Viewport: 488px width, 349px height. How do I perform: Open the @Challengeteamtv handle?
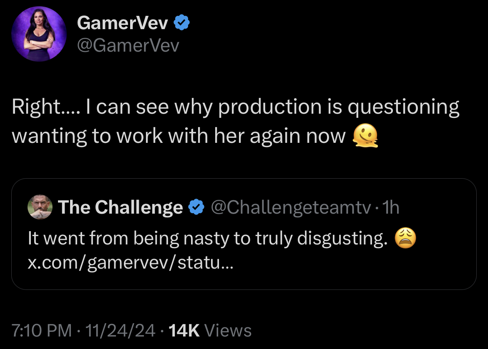(x=291, y=207)
